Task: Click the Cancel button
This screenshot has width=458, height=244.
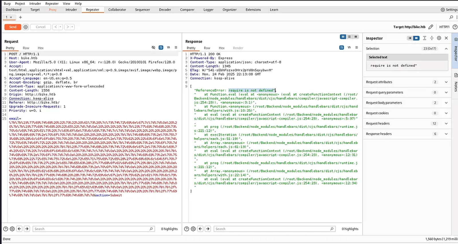Action: [40, 27]
